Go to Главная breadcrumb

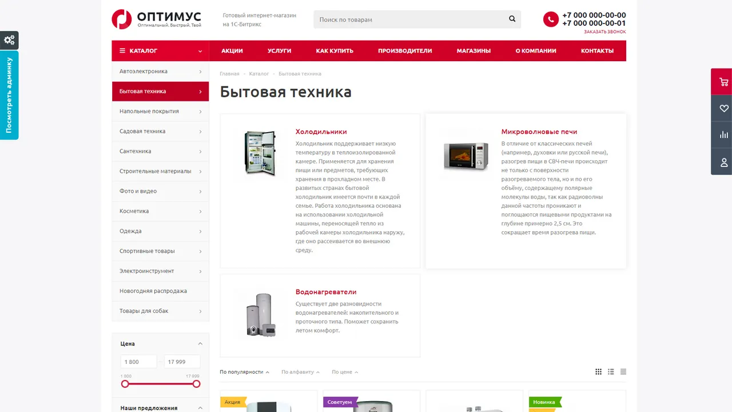click(229, 74)
